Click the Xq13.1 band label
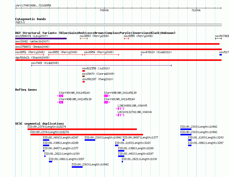Screen dimensions: 229x177 [20, 22]
